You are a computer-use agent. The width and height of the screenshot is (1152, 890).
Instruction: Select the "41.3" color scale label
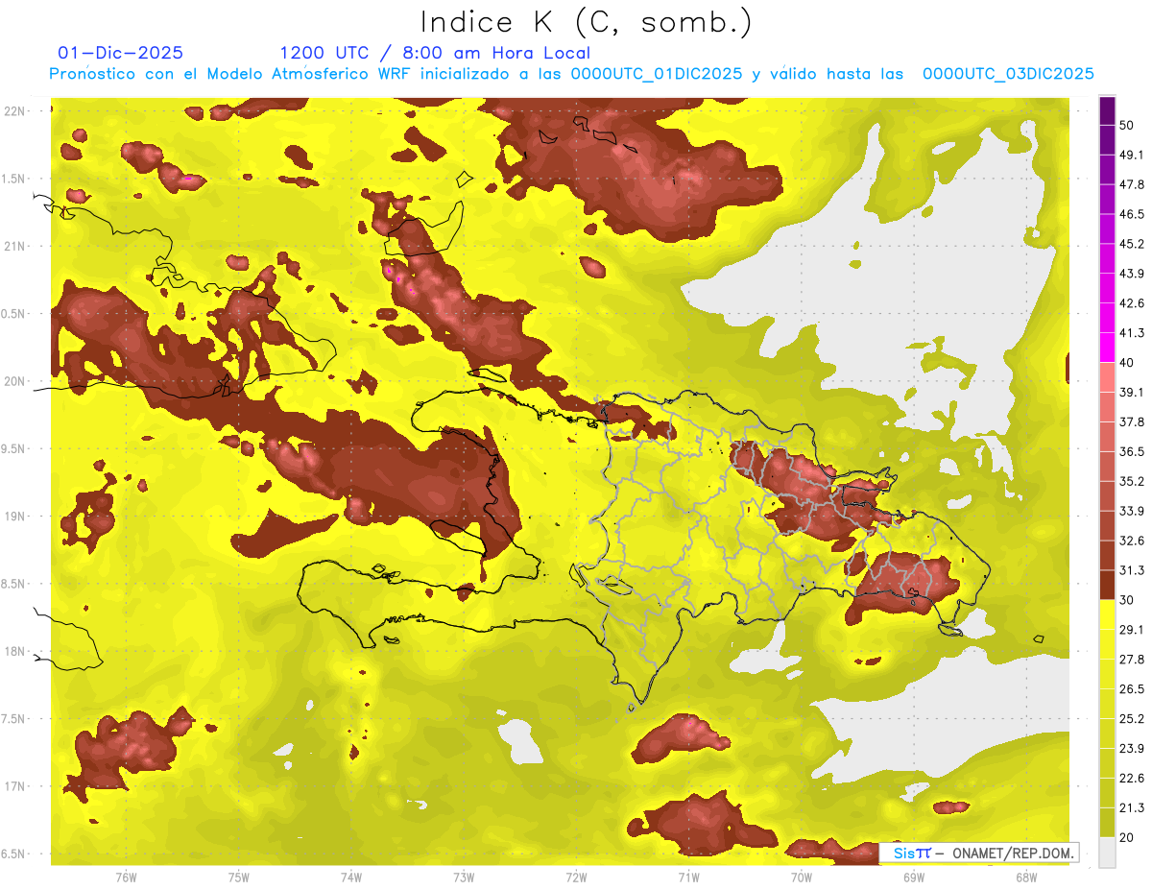(x=1131, y=333)
